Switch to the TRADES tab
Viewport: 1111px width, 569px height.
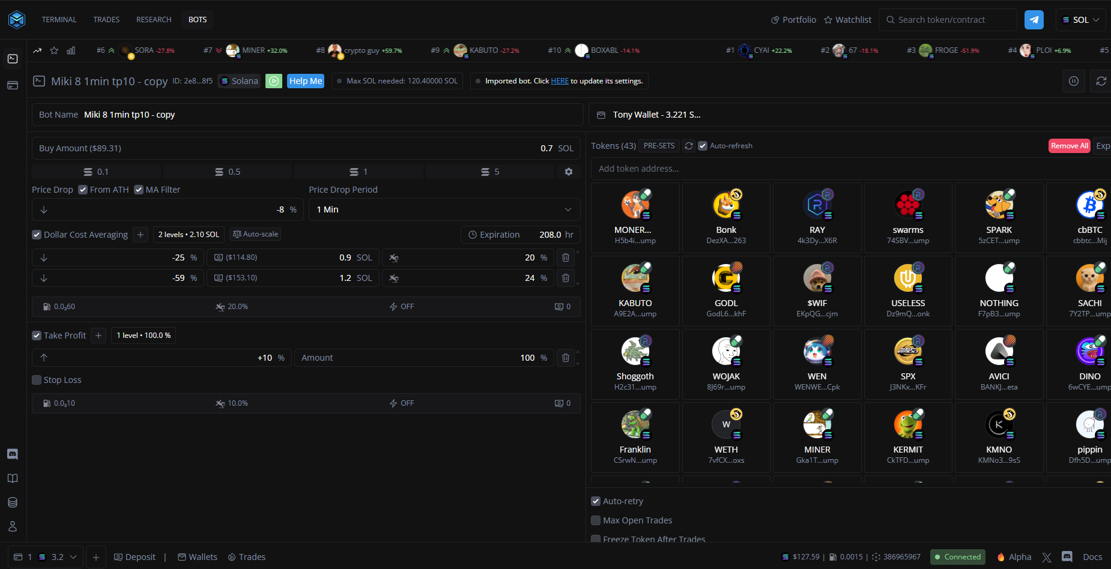point(106,20)
